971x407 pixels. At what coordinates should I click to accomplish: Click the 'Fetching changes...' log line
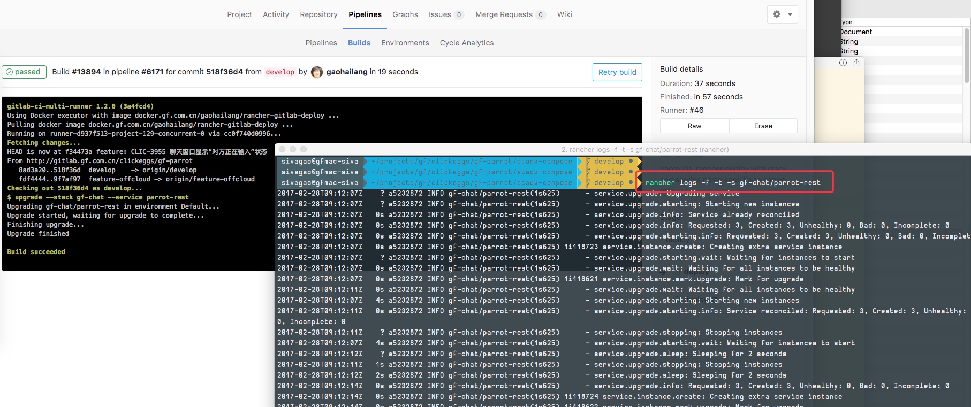click(43, 143)
